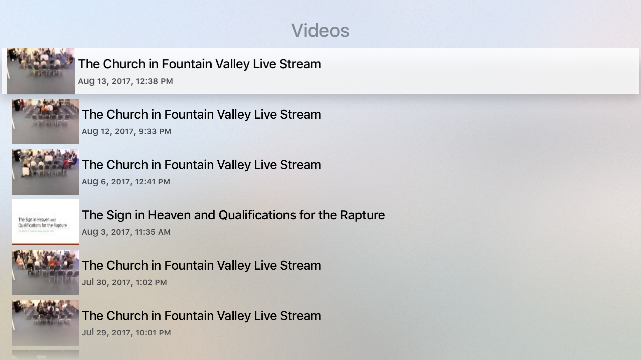
Task: Open thumbnail of Aug 6, 2017 live stream
Action: 45,172
